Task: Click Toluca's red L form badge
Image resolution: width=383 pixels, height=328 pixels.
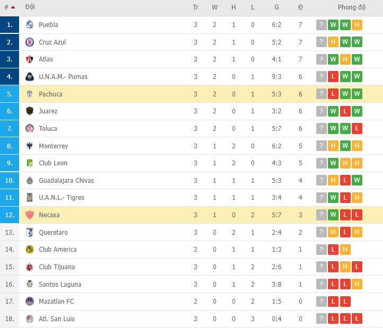Action: 358,129
